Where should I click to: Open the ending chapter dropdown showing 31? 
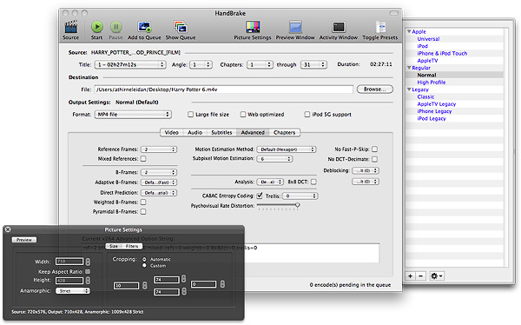click(x=313, y=64)
